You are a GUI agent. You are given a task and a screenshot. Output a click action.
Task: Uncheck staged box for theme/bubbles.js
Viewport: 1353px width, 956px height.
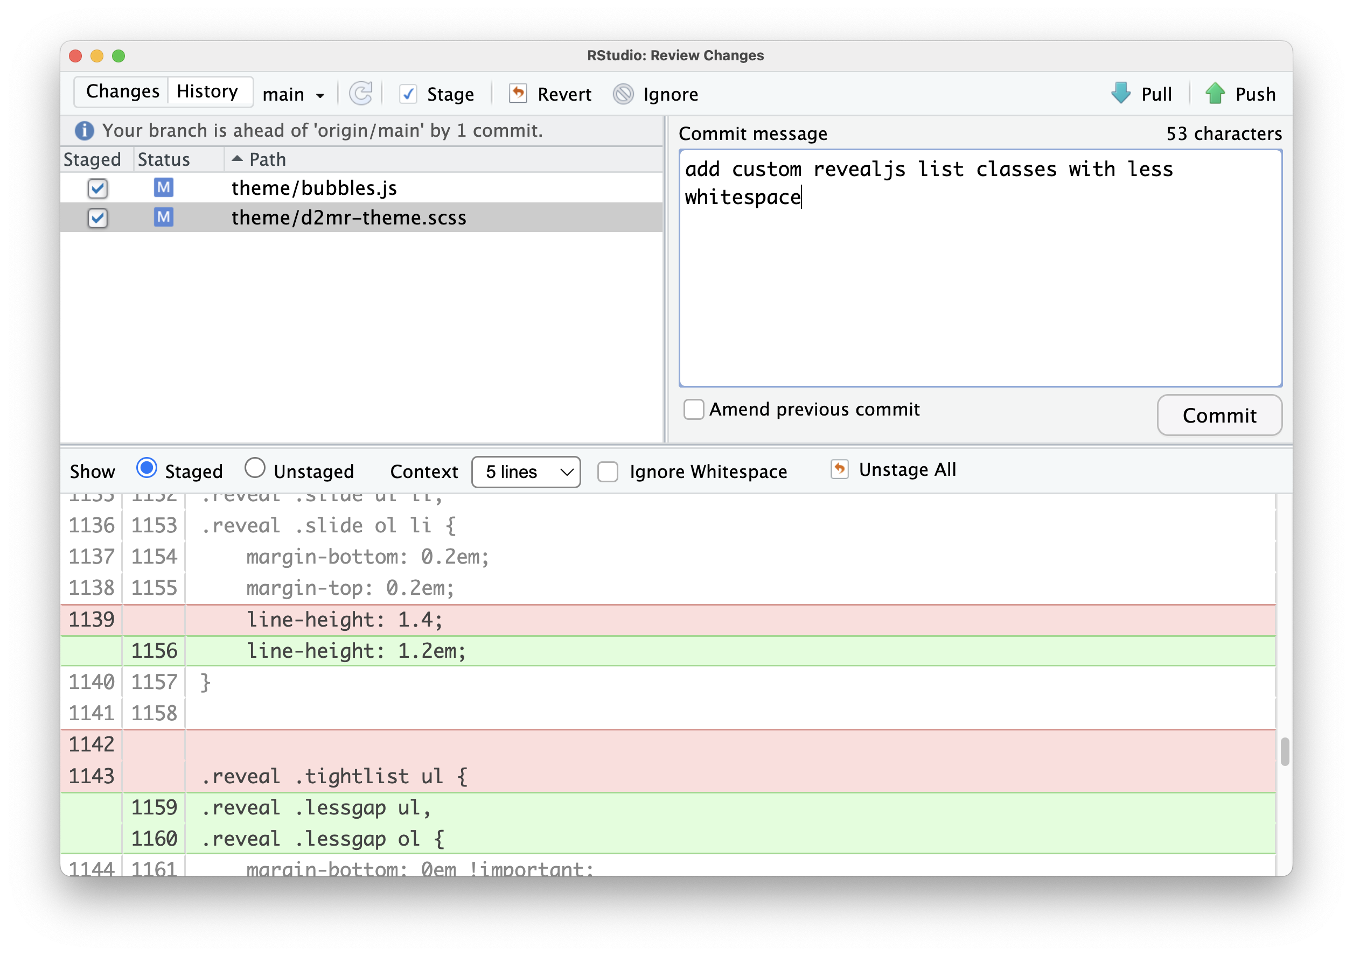click(x=97, y=188)
